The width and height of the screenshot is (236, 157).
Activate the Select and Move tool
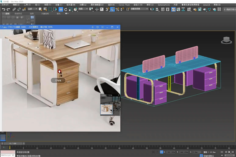coord(61,9)
